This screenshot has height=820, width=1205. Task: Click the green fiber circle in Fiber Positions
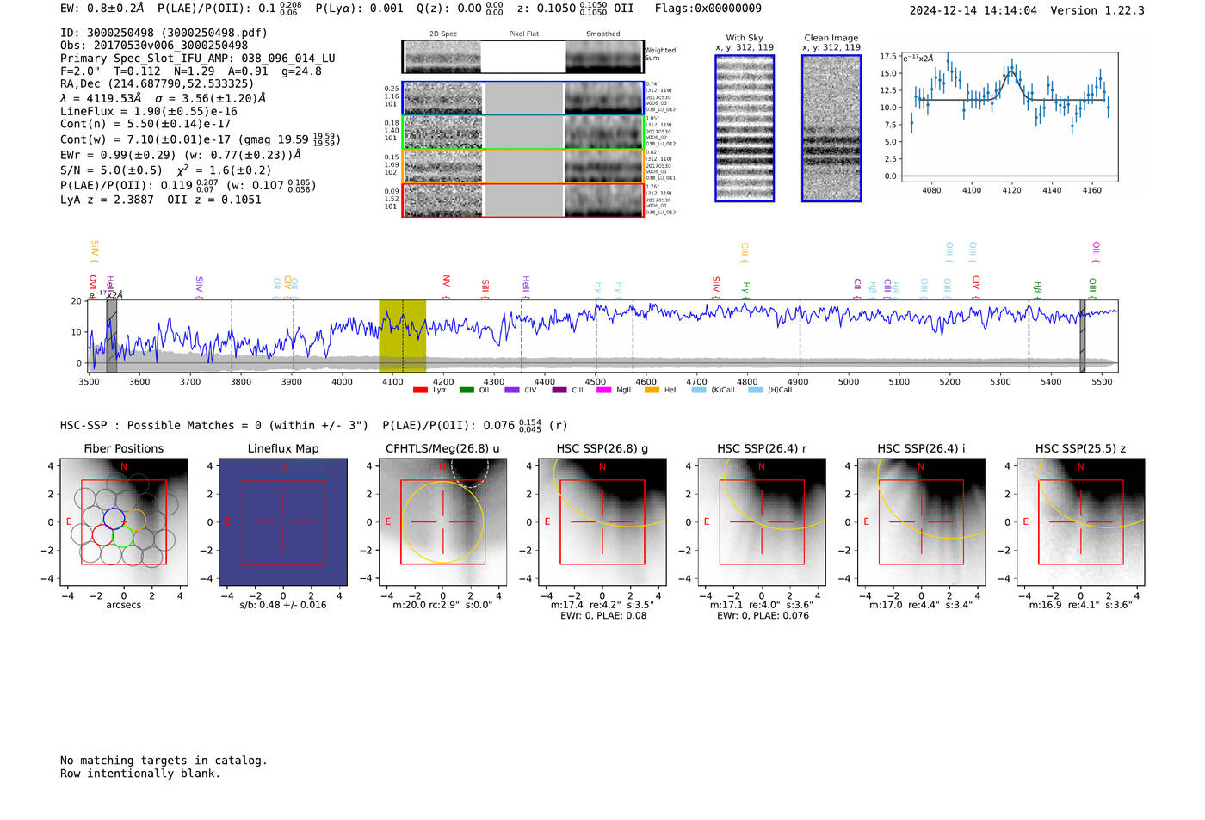coord(123,537)
